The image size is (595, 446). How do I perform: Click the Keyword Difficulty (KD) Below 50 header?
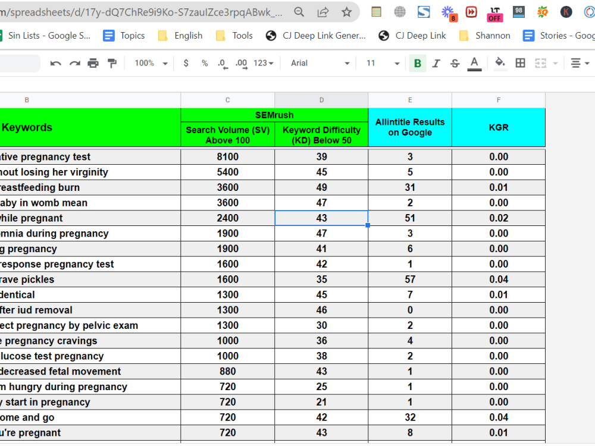tap(321, 135)
